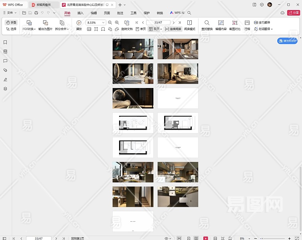
Task: Open the comments panel in sidebar
Action: click(5, 61)
